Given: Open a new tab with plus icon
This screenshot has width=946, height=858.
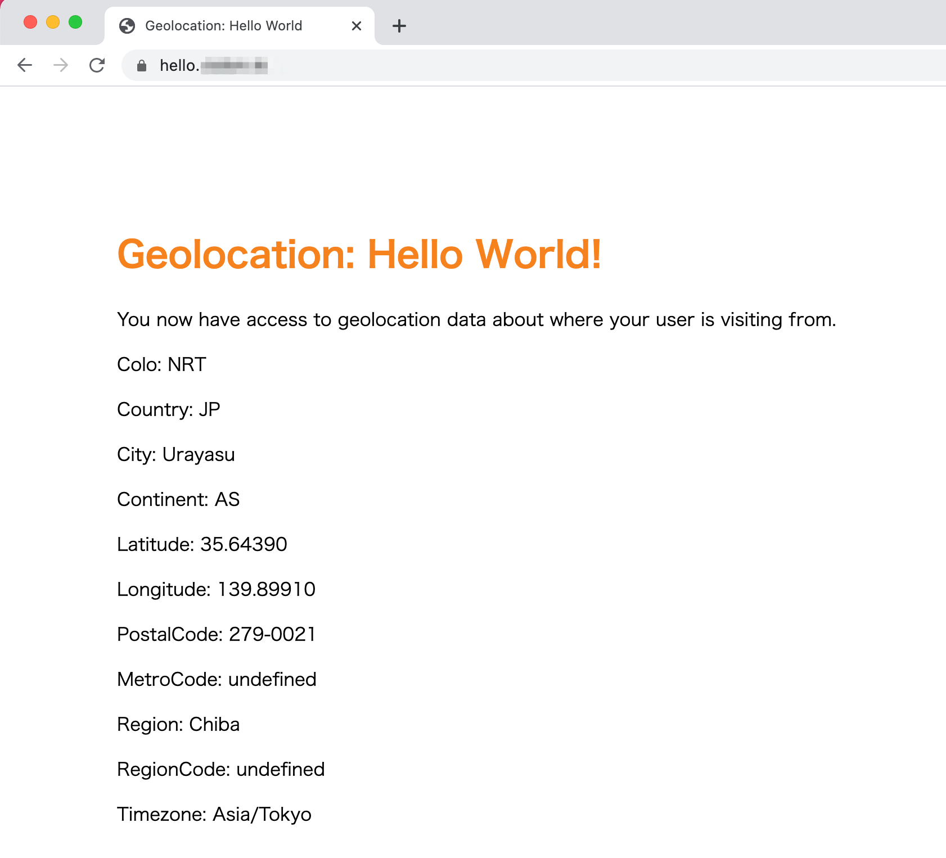Looking at the screenshot, I should tap(399, 26).
